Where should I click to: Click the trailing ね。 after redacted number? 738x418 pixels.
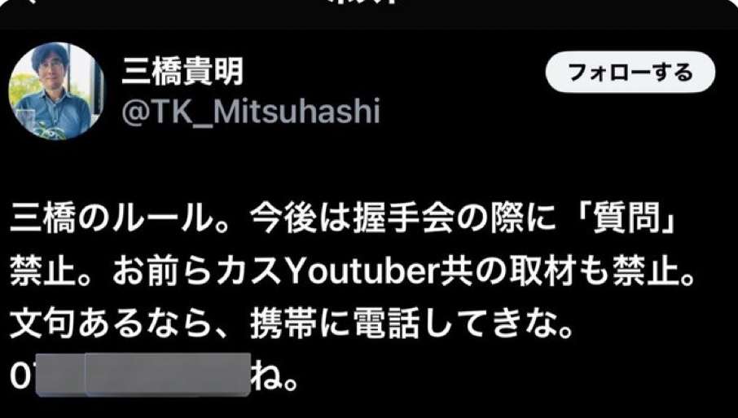click(x=274, y=376)
